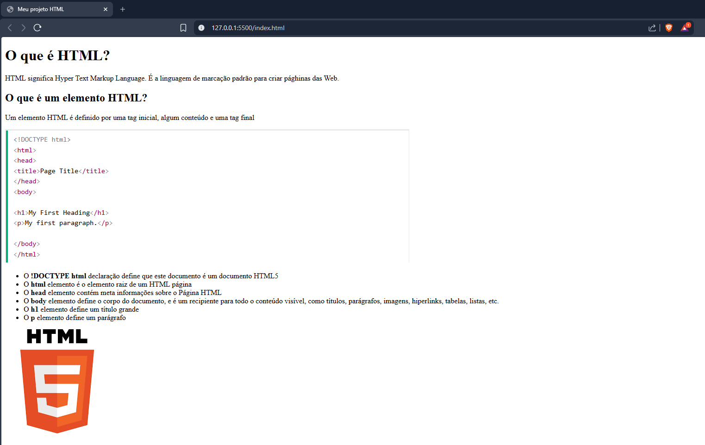Click the '<p>My first paragraph.</p>' code line
Image resolution: width=705 pixels, height=445 pixels.
tap(63, 223)
